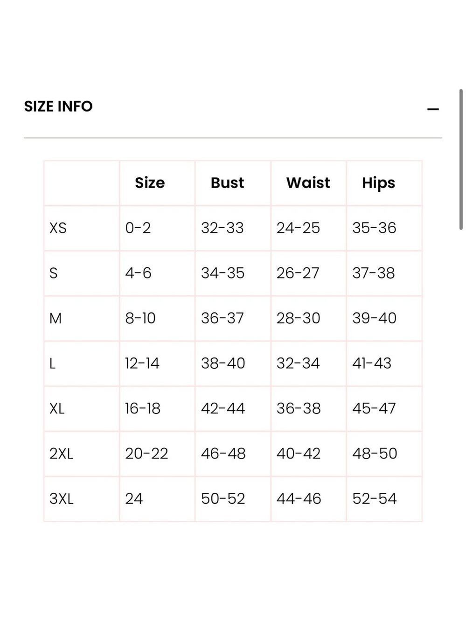Click the XS row label

tap(58, 228)
